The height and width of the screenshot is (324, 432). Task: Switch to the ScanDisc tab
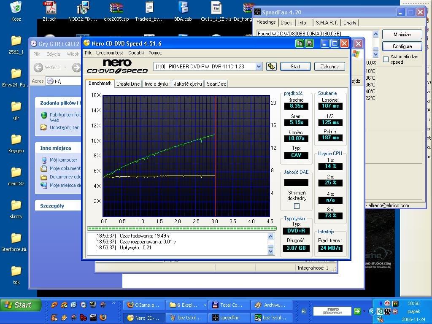(216, 84)
